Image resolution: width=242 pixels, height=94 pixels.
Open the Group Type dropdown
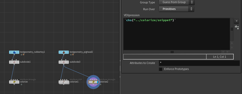(x=177, y=2)
